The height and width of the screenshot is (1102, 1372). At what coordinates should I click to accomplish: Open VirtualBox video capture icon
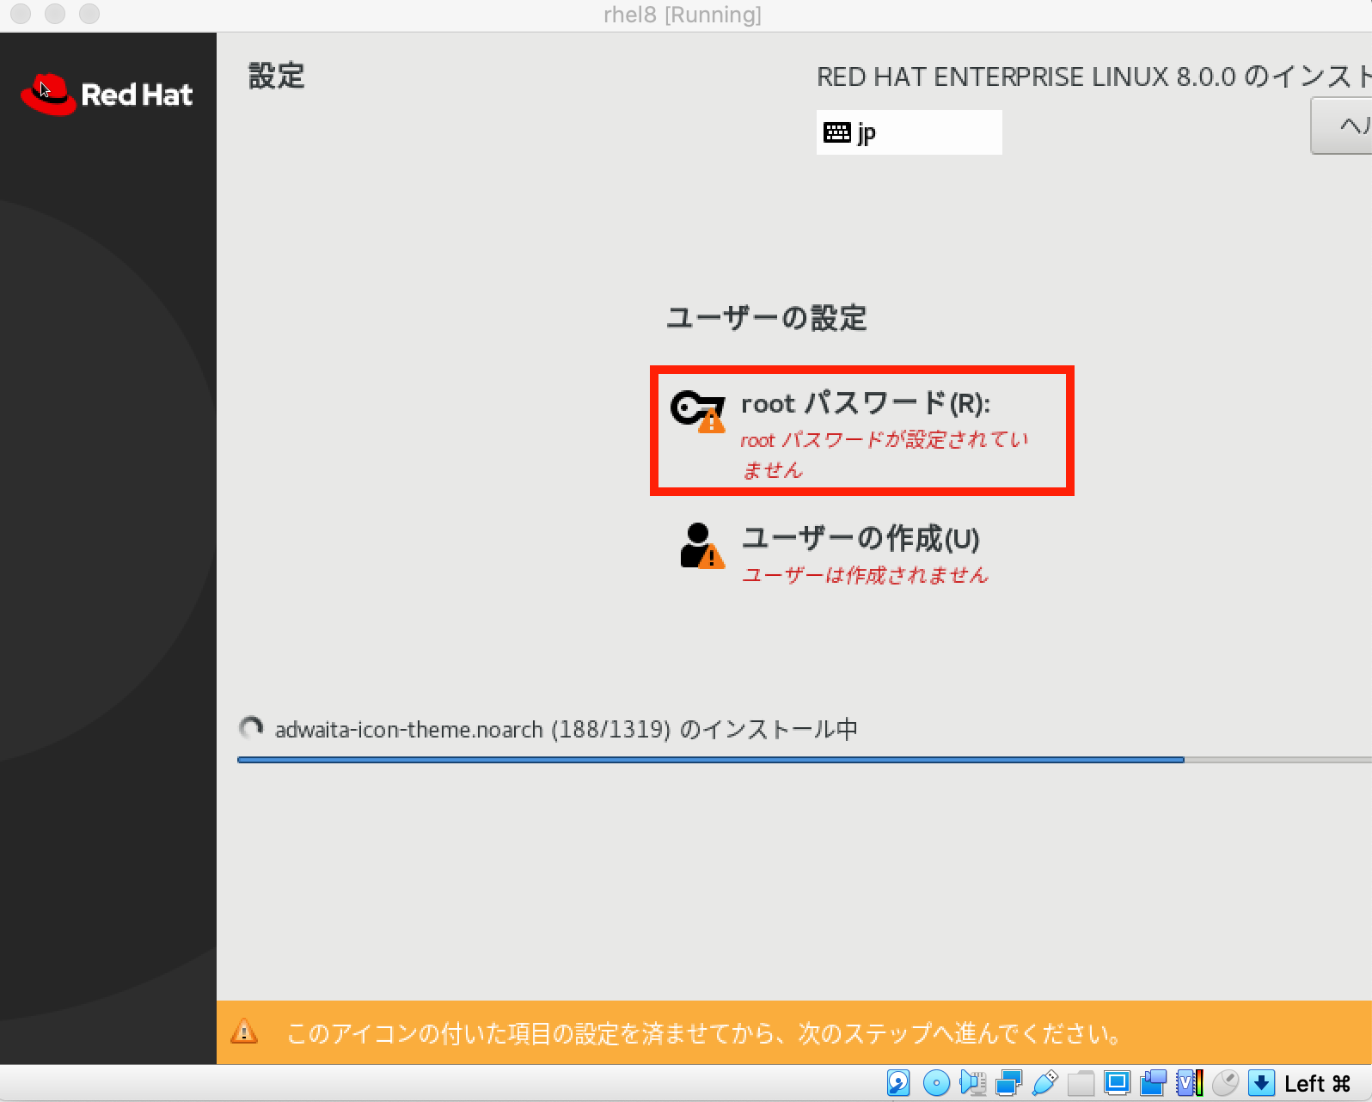tap(1153, 1083)
